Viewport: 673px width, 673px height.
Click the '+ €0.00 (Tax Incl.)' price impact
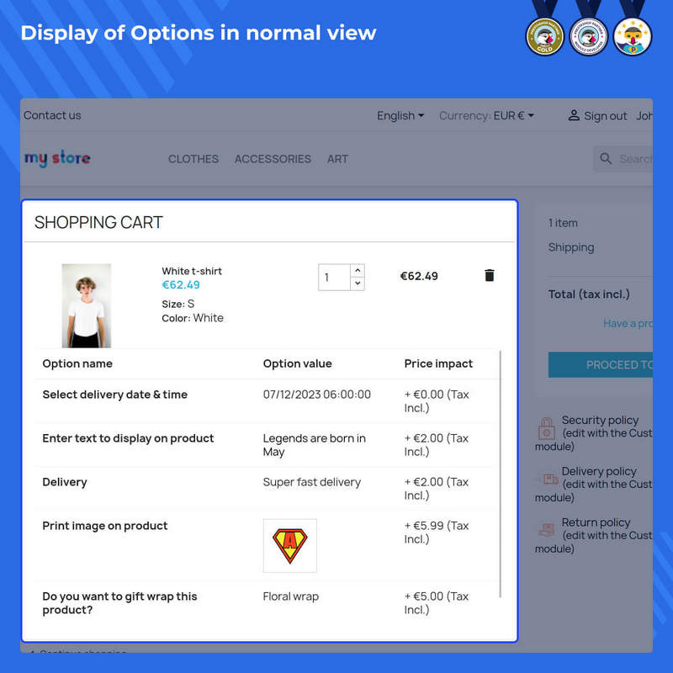coord(437,401)
